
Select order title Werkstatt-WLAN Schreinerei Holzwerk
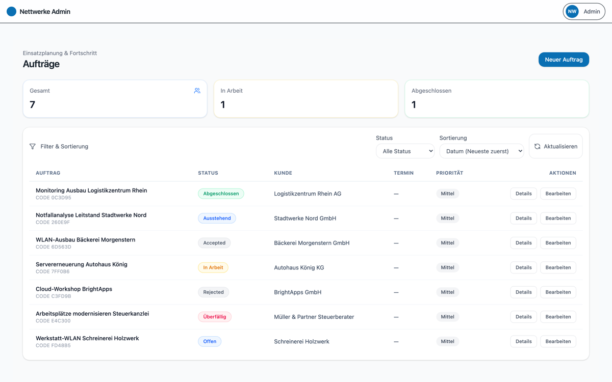click(x=87, y=338)
